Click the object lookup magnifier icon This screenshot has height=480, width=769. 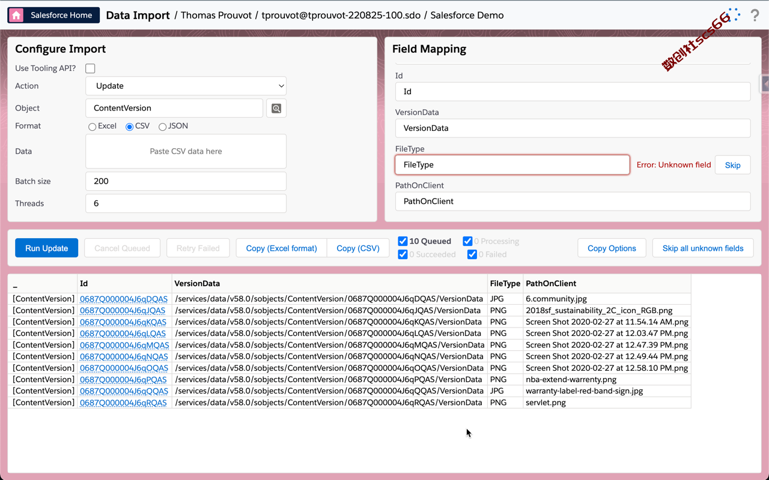tap(276, 108)
